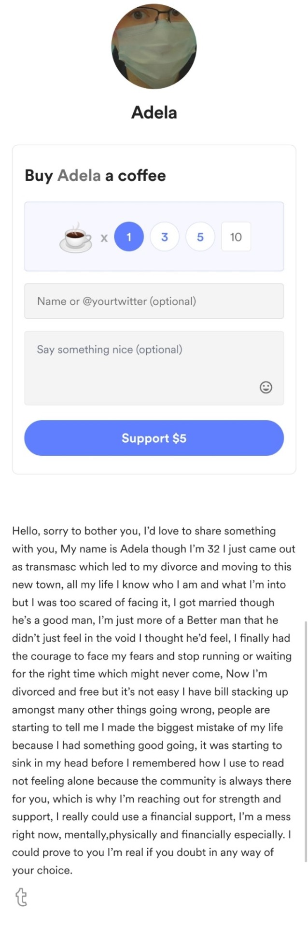Click the bio line beginning "divorced and free"

click(150, 692)
